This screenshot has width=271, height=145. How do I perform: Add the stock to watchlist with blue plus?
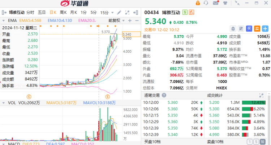coord(265,28)
